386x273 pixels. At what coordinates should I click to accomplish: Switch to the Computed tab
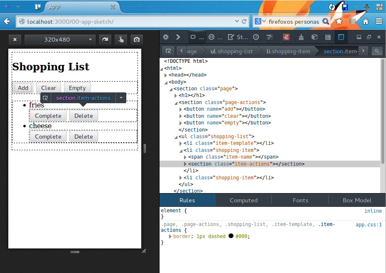click(243, 200)
